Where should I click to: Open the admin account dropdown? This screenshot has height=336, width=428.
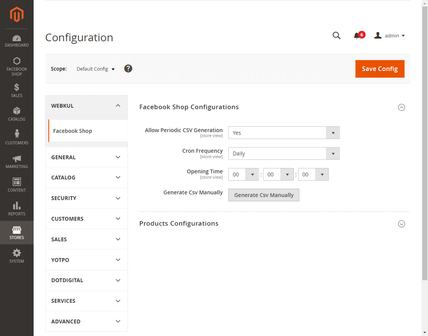click(x=389, y=36)
